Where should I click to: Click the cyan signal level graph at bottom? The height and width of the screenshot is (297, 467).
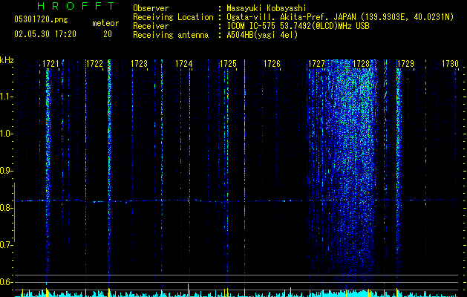click(238, 293)
